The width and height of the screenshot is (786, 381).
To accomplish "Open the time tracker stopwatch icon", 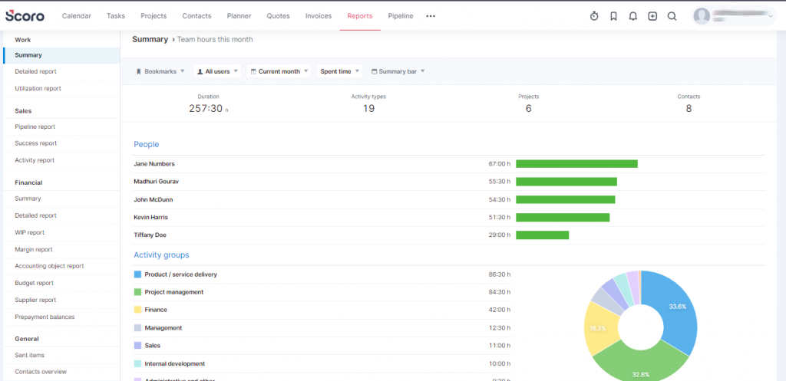I will tap(594, 16).
